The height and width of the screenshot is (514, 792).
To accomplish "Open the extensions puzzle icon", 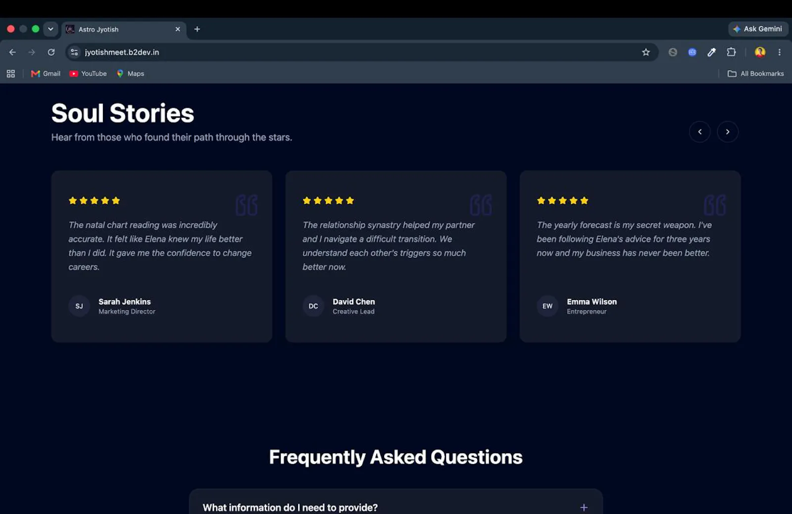I will [731, 52].
